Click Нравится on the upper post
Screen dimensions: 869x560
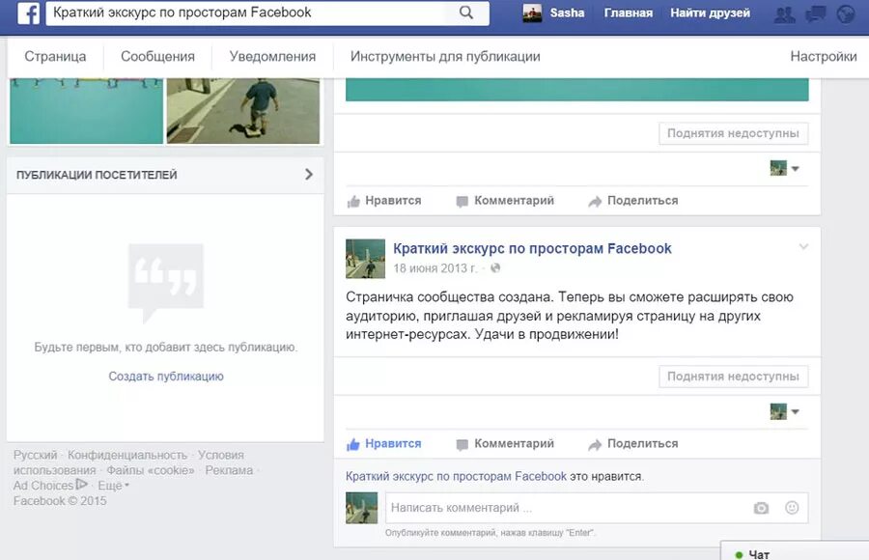[393, 201]
